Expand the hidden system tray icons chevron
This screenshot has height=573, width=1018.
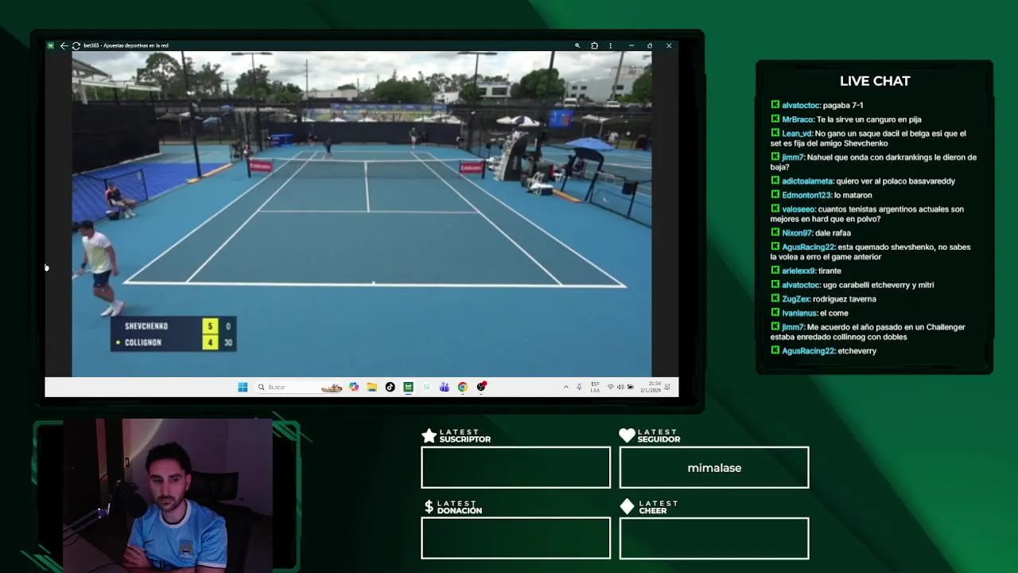pyautogui.click(x=566, y=387)
